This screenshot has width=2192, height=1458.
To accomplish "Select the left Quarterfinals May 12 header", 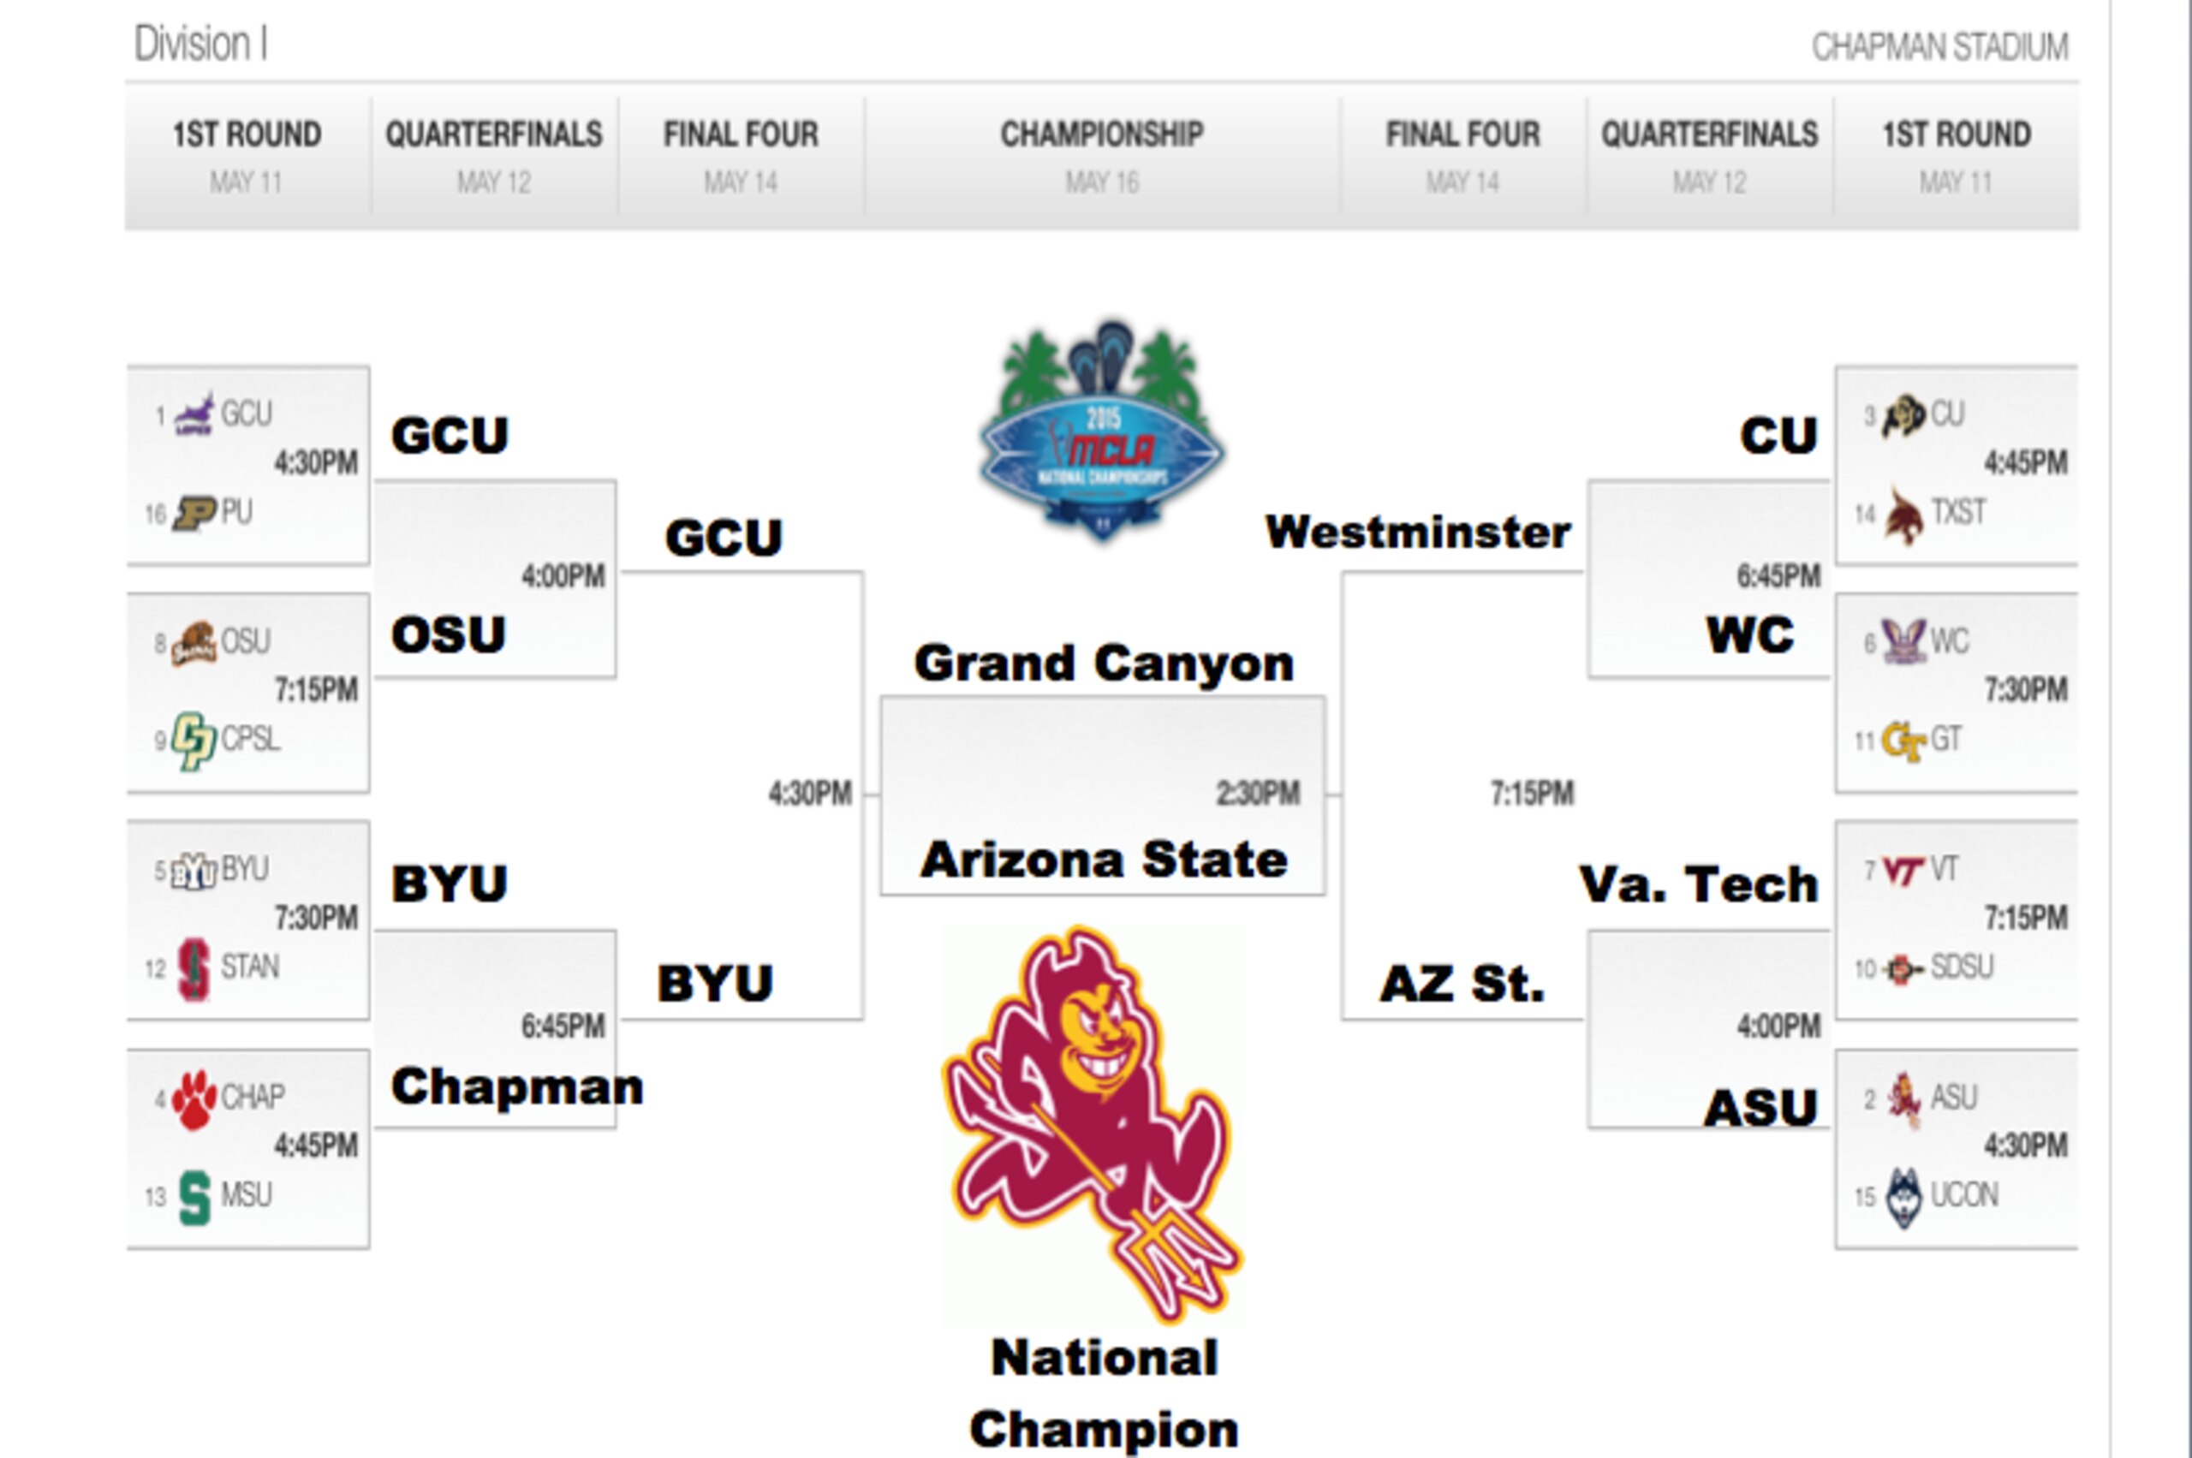I will [x=494, y=156].
